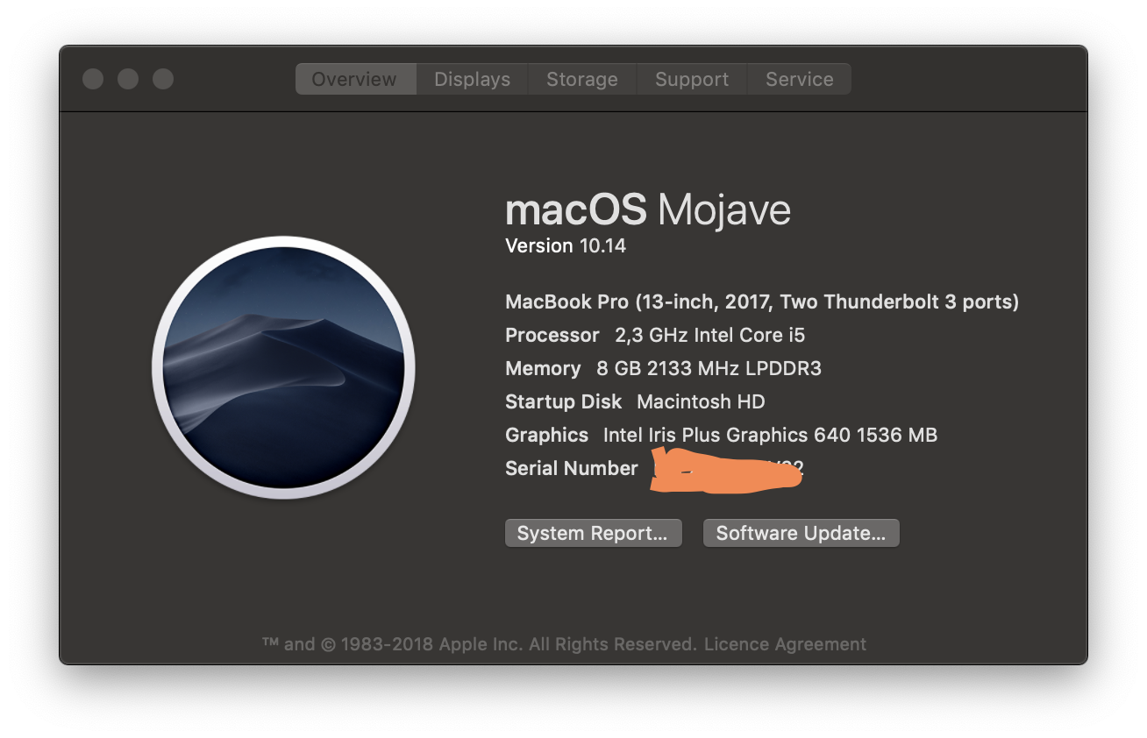1147x738 pixels.
Task: Close the About This Mac window
Action: tap(93, 79)
